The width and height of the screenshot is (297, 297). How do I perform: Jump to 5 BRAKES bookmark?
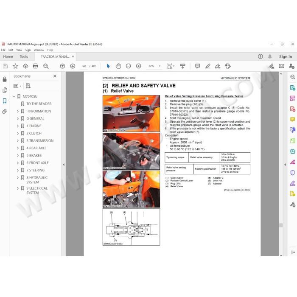tap(34, 156)
